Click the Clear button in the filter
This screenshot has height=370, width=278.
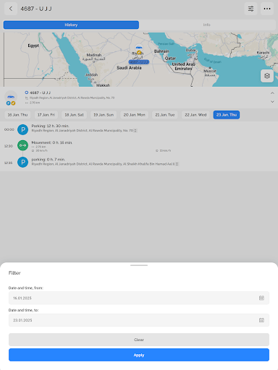pyautogui.click(x=139, y=340)
